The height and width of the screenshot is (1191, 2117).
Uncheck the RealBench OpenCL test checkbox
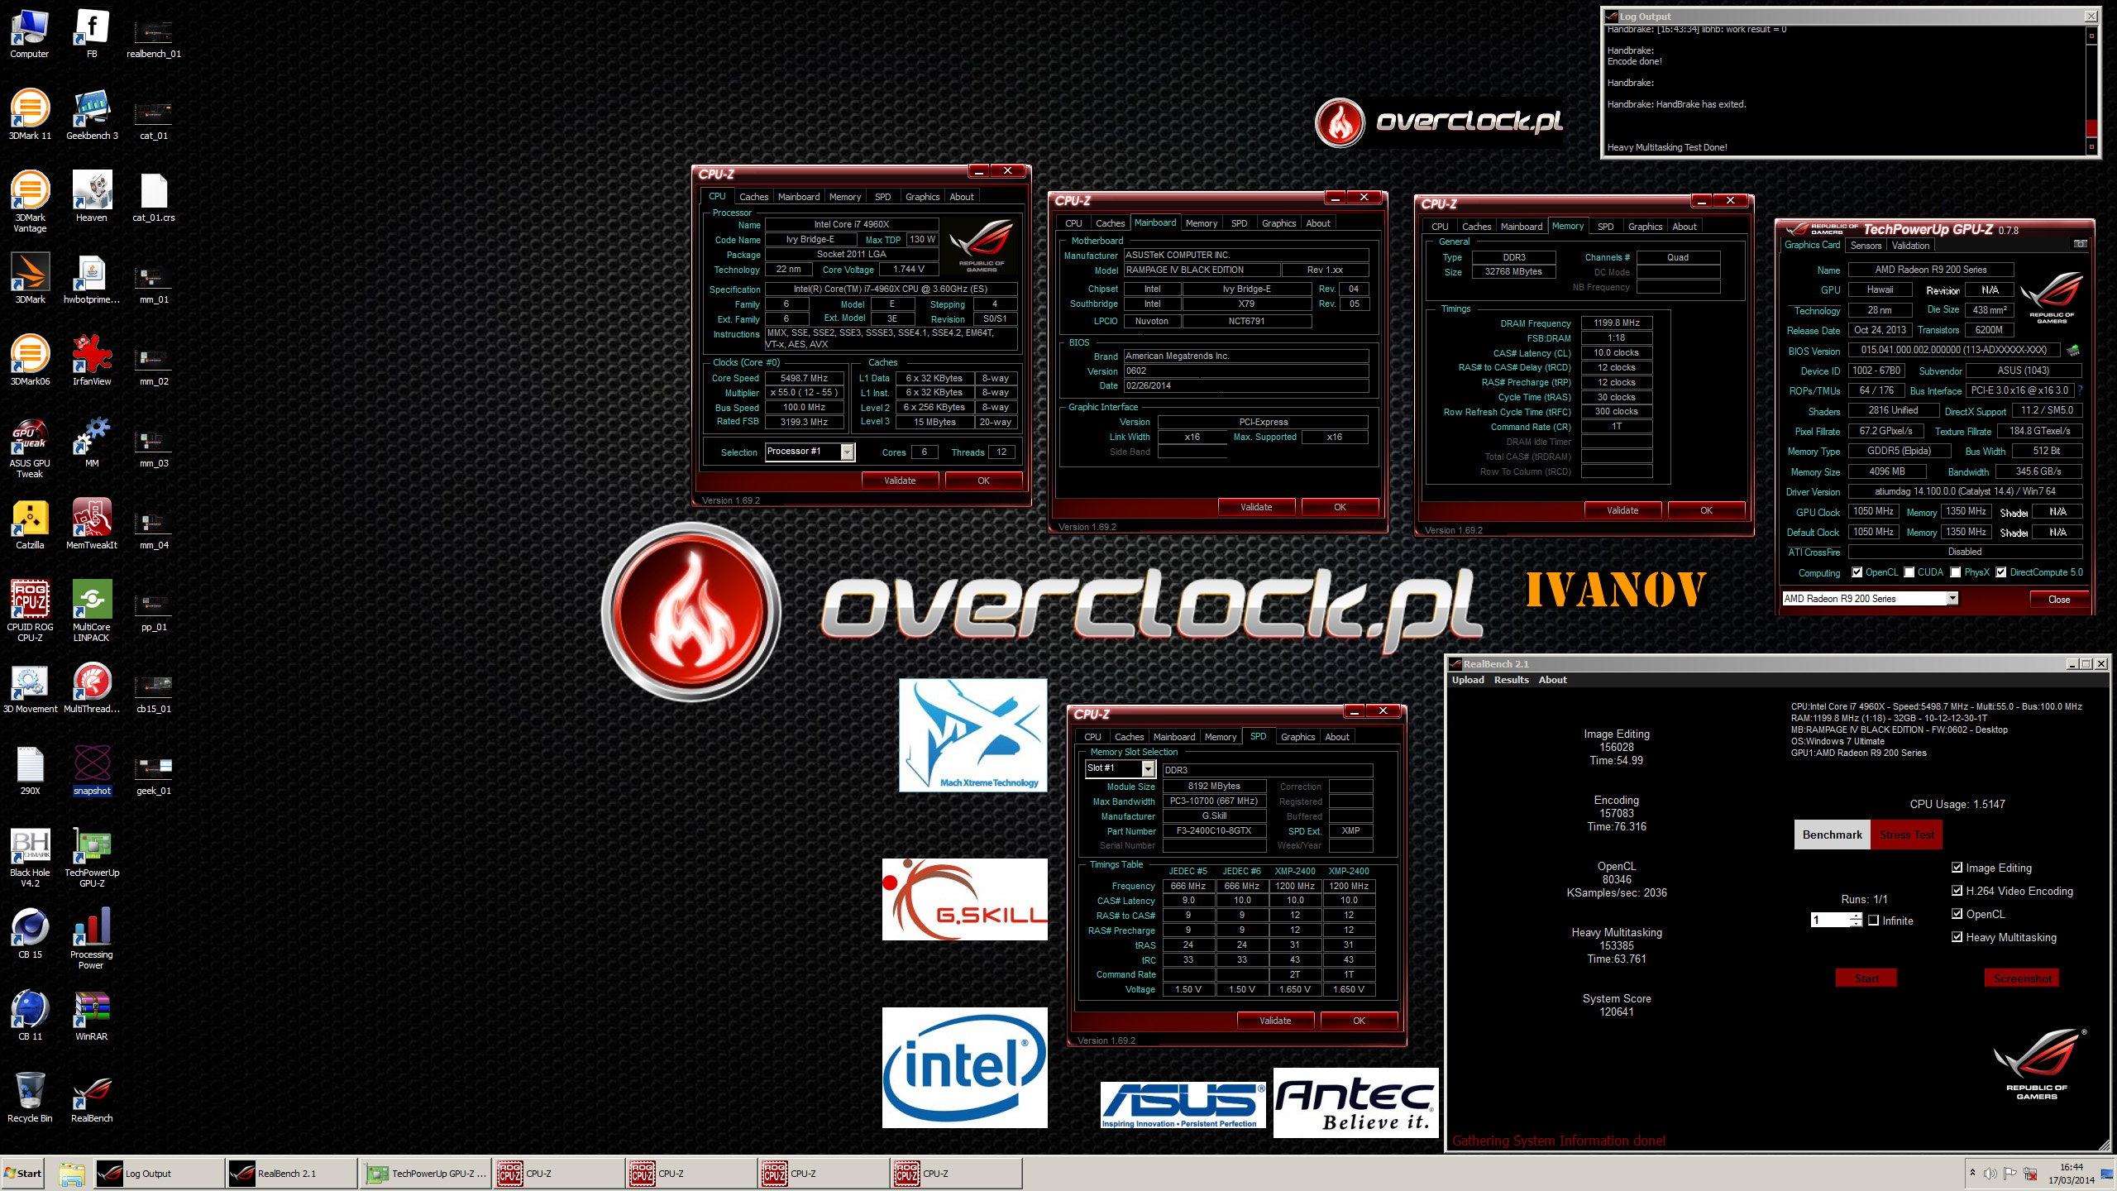tap(1957, 914)
